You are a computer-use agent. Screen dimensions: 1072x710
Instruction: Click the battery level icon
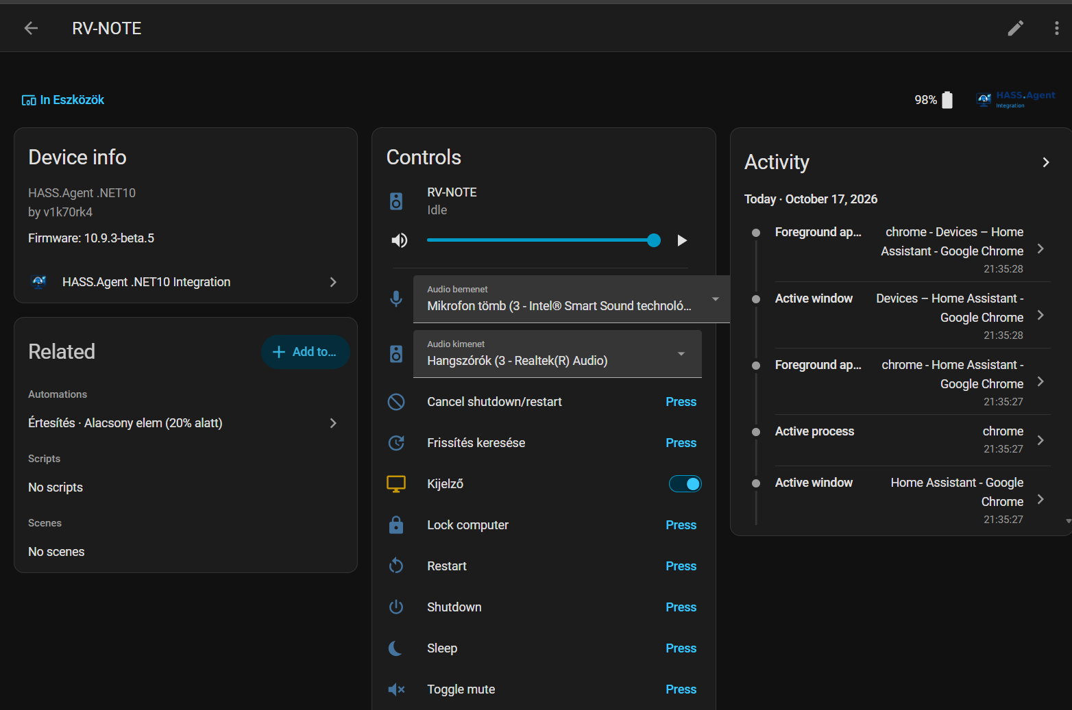click(x=947, y=100)
